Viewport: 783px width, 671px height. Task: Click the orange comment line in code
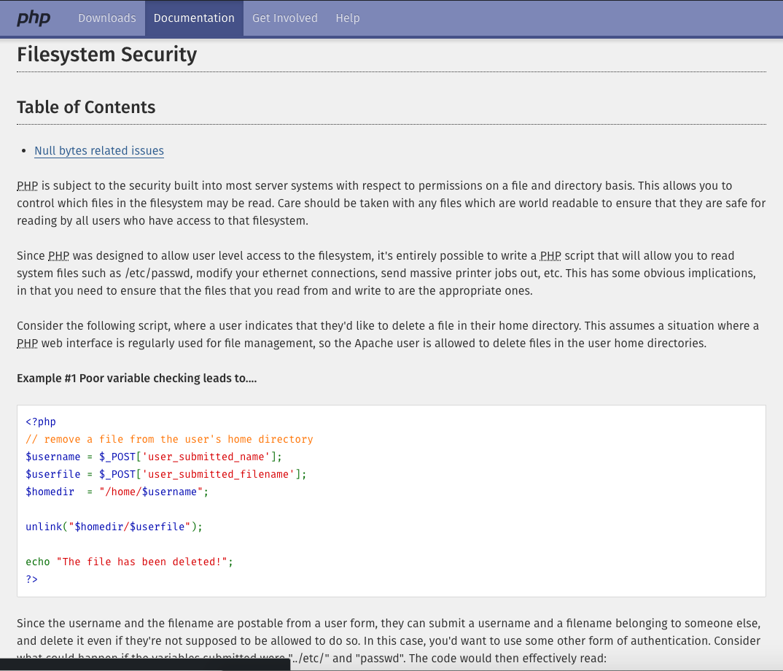click(169, 439)
